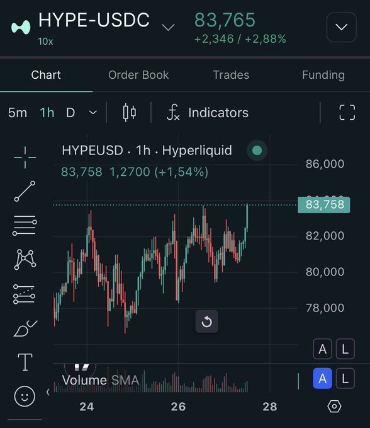The width and height of the screenshot is (370, 428).
Task: Click the Volume SMA indicator label
Action: [101, 380]
